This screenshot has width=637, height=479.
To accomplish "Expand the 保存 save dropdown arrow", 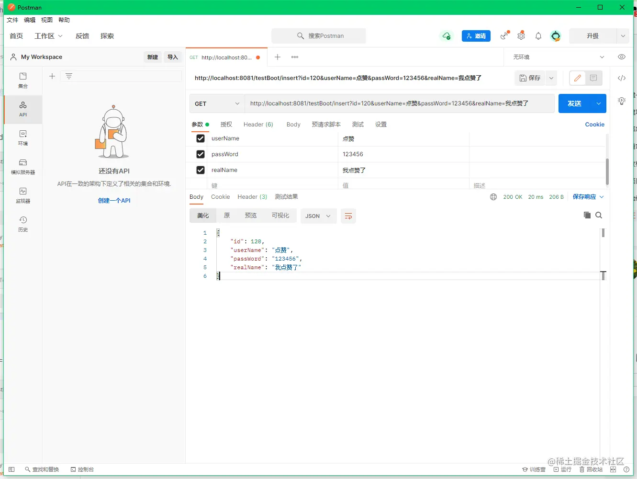I will (551, 78).
